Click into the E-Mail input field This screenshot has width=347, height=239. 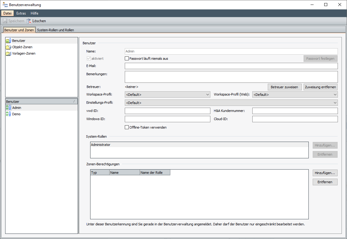(231, 66)
